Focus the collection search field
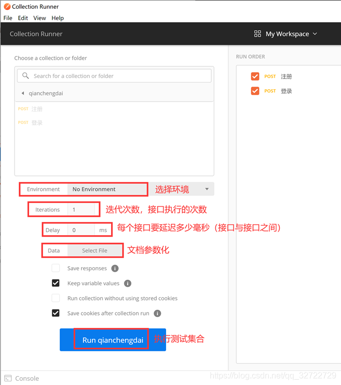This screenshot has height=385, width=341. 114,76
